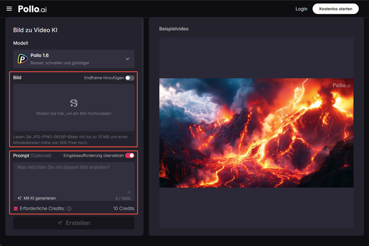Viewport: 369px width, 246px height.
Task: Click the image upload area
Action: [x=74, y=107]
